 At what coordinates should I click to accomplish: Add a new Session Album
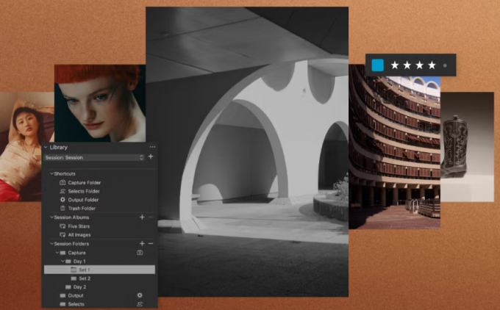click(142, 217)
